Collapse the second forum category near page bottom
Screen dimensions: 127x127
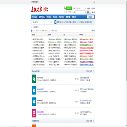coord(93,121)
